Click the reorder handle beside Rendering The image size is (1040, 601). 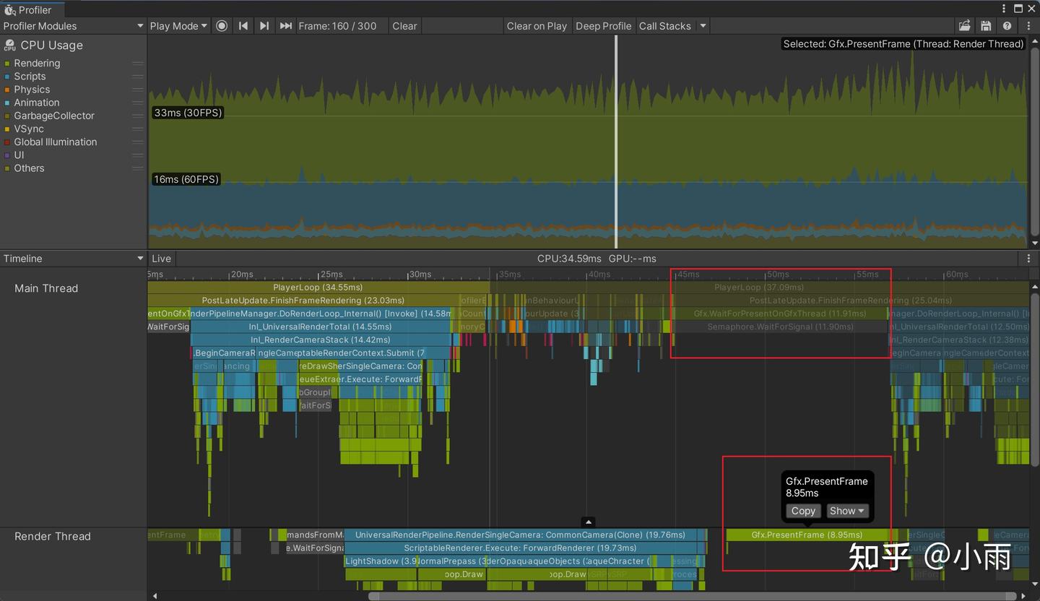point(137,64)
